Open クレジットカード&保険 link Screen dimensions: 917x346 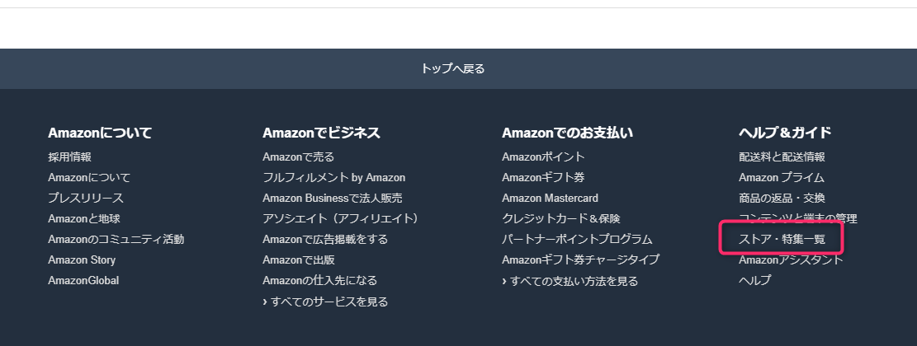click(560, 218)
